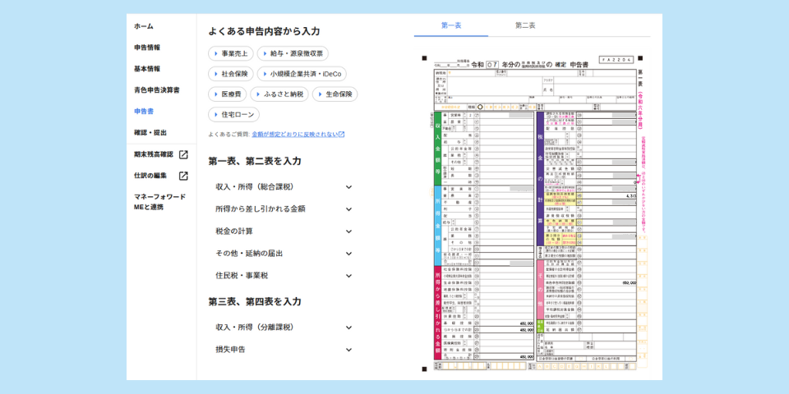Screen dimensions: 789x394
Task: Switch to the 第一表 tab
Action: coord(451,25)
